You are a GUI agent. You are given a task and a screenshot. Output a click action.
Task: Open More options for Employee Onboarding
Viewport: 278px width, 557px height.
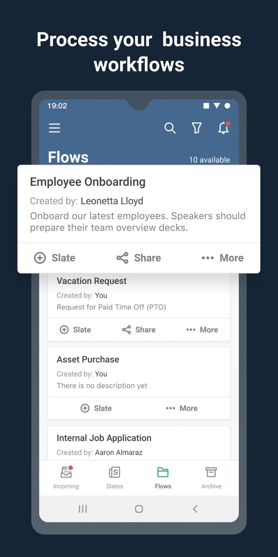pyautogui.click(x=222, y=258)
